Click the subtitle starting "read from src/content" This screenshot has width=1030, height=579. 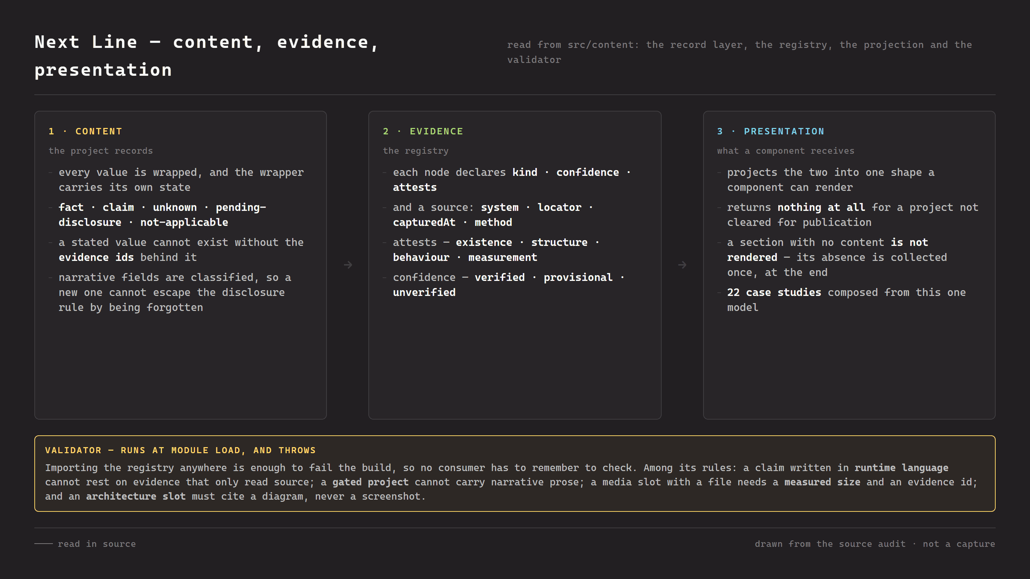(x=739, y=52)
